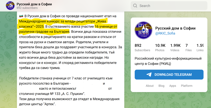Open the 1.99K Videos section
The height and width of the screenshot is (108, 211).
pos(175,48)
